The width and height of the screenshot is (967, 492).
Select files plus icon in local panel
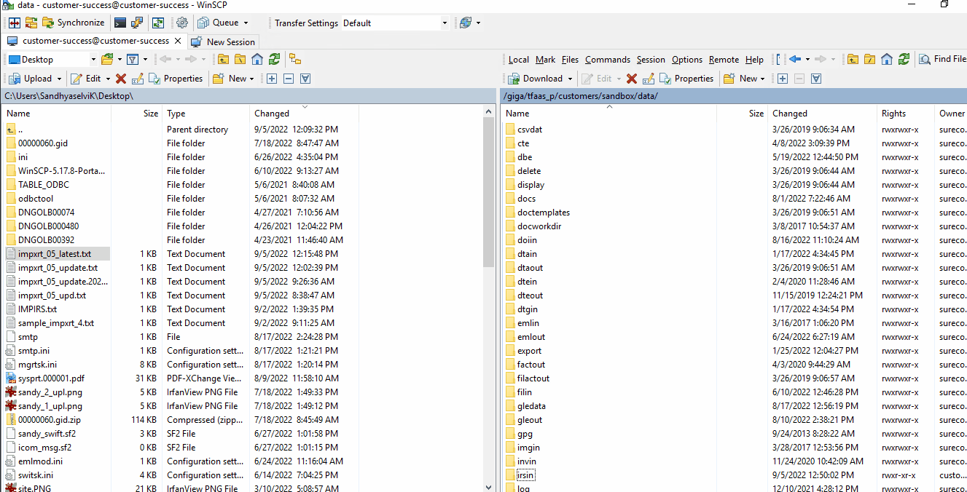(x=272, y=78)
